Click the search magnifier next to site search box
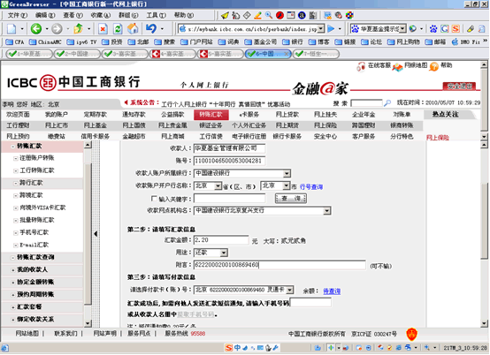490x355 pixels. [387, 102]
